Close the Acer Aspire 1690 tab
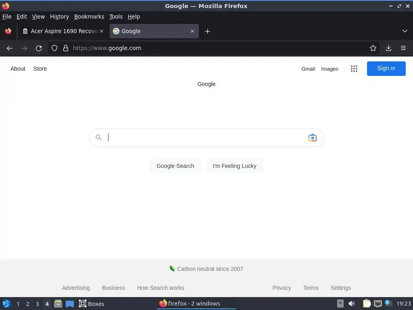 [x=102, y=31]
